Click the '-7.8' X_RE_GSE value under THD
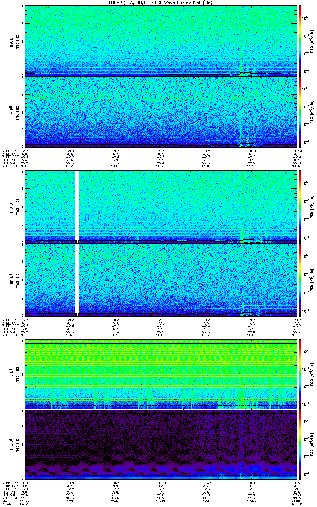317x507 pixels. click(x=25, y=319)
